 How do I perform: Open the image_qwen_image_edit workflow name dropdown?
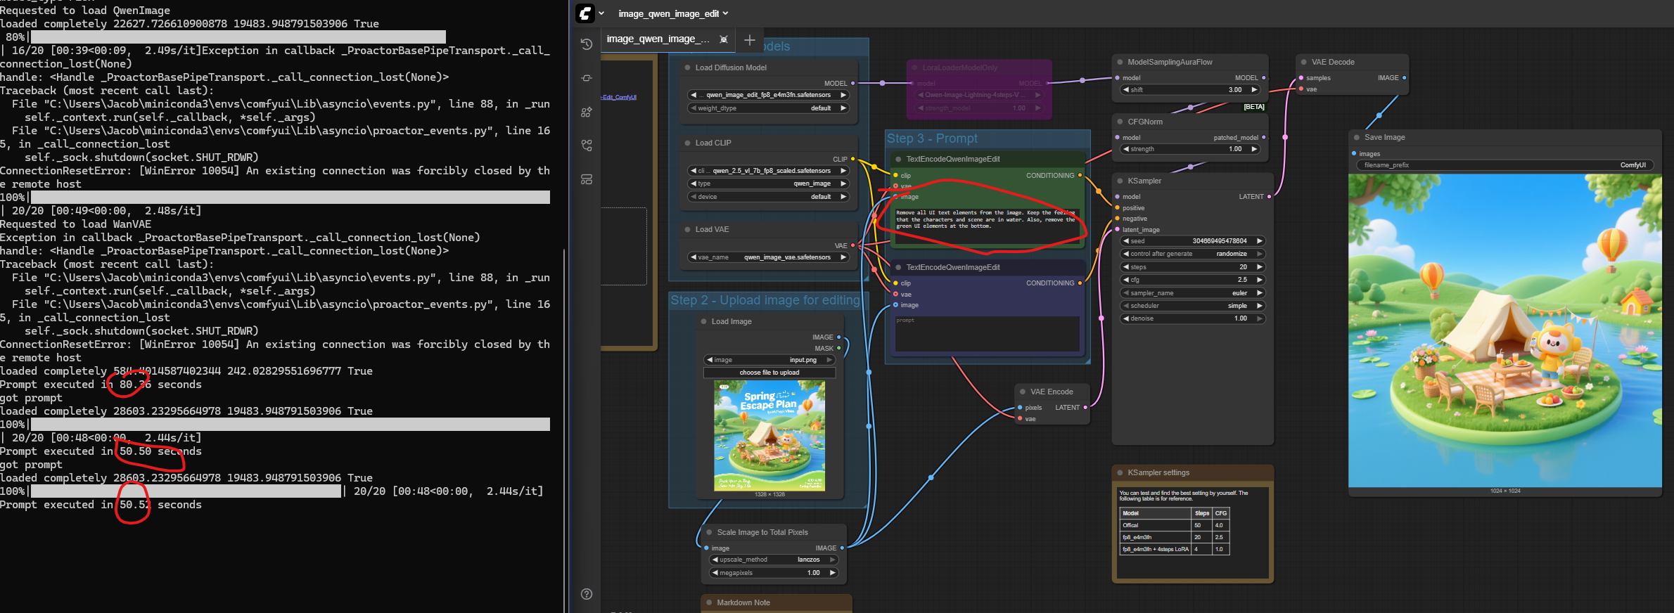pos(673,13)
